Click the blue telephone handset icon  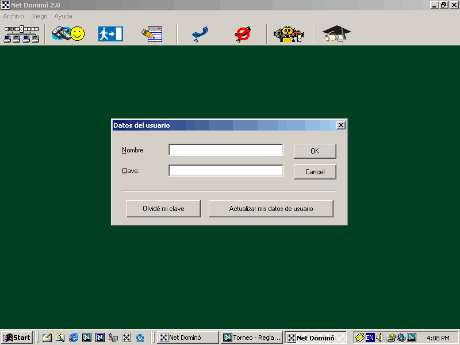pyautogui.click(x=200, y=34)
